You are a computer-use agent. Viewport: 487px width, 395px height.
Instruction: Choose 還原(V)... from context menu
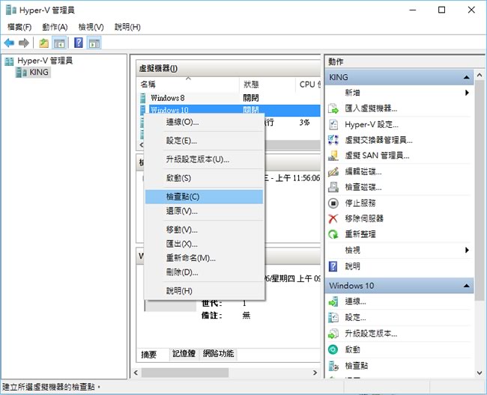pyautogui.click(x=204, y=211)
